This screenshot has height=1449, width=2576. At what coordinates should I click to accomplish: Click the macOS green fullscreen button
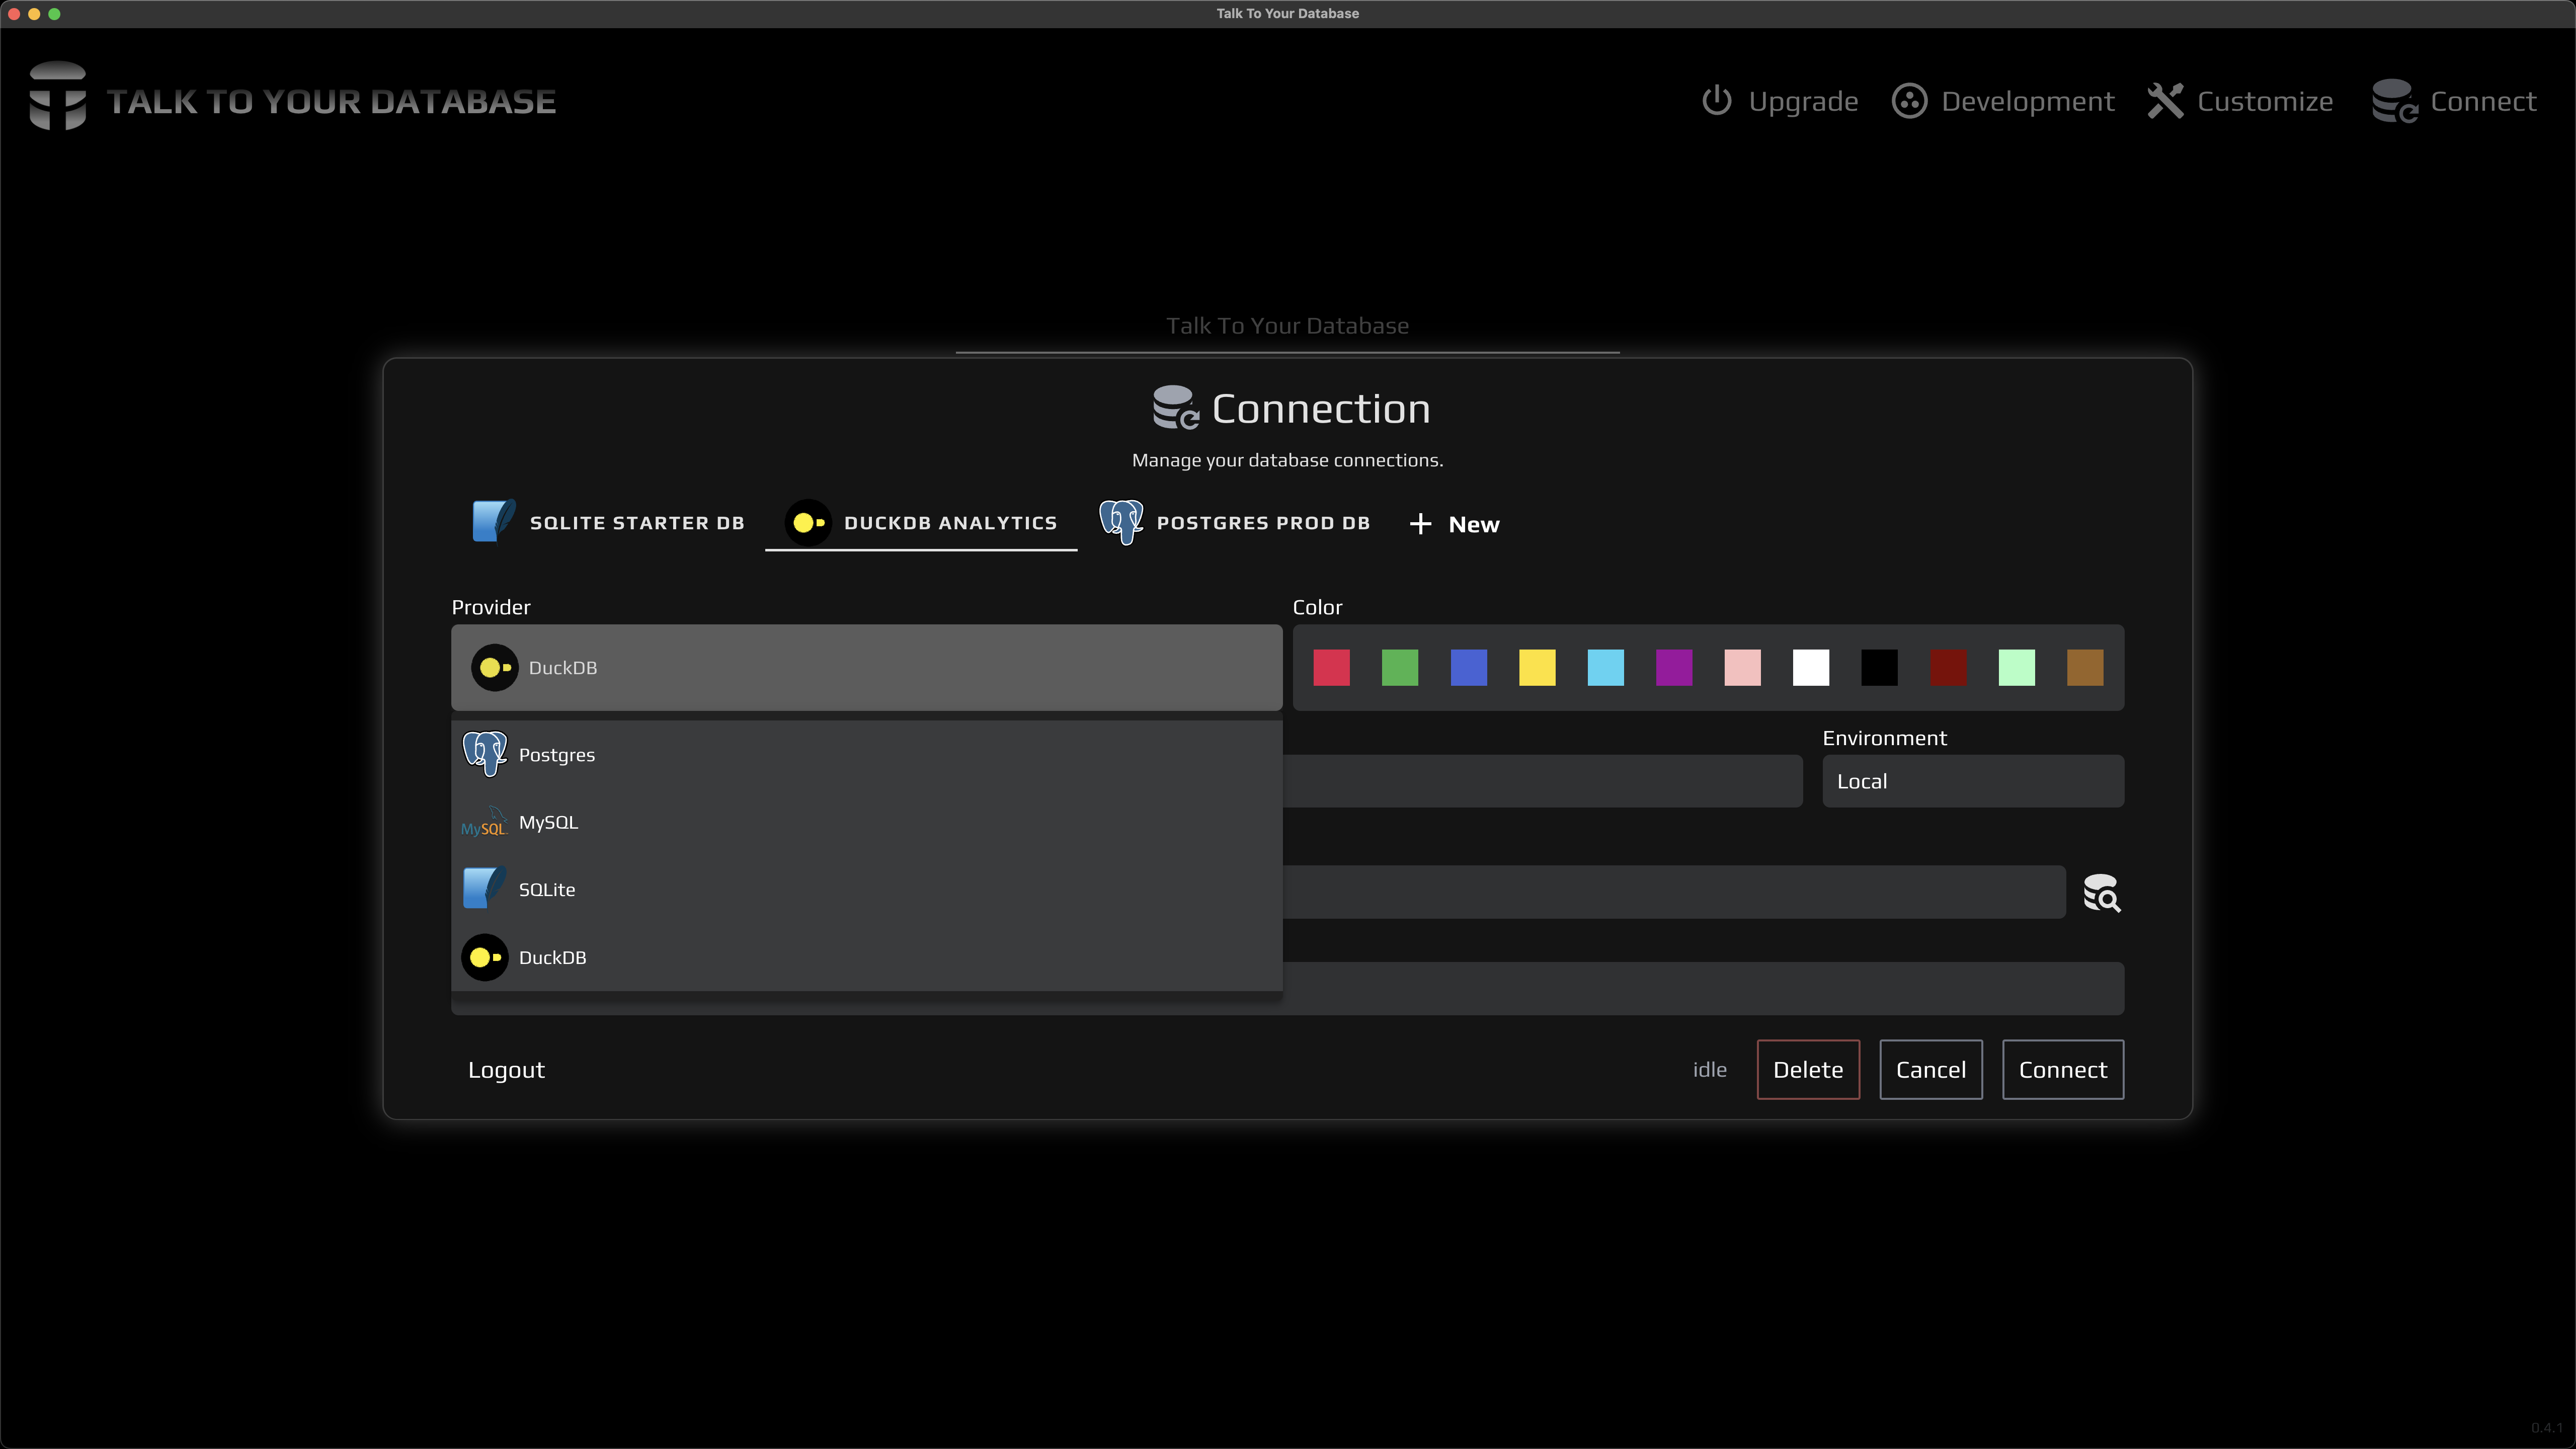pos(54,13)
